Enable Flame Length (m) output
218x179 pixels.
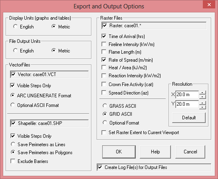pos(104,52)
